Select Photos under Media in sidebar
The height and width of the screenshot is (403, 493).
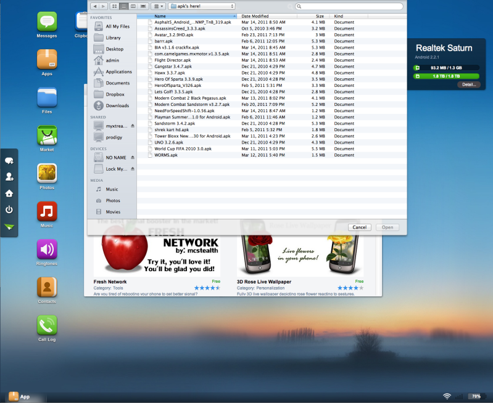point(112,200)
